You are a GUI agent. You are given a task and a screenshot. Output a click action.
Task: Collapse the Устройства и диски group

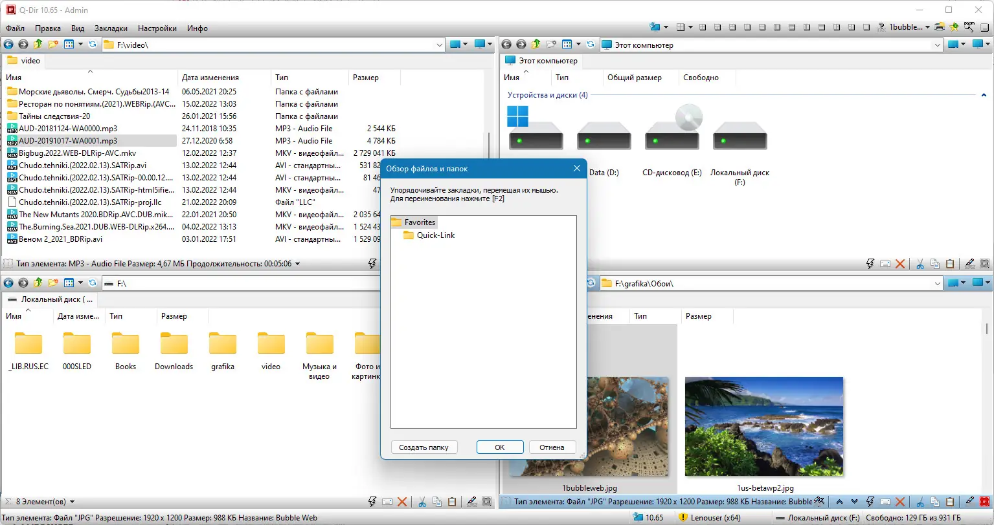[x=984, y=95]
